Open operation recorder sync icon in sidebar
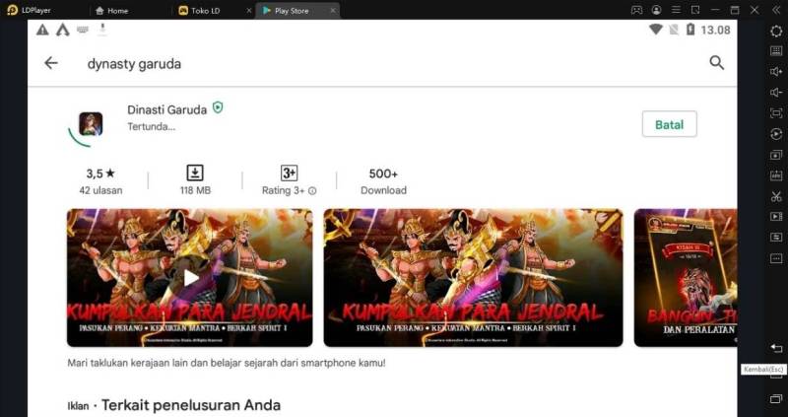788x417 pixels. 776,134
